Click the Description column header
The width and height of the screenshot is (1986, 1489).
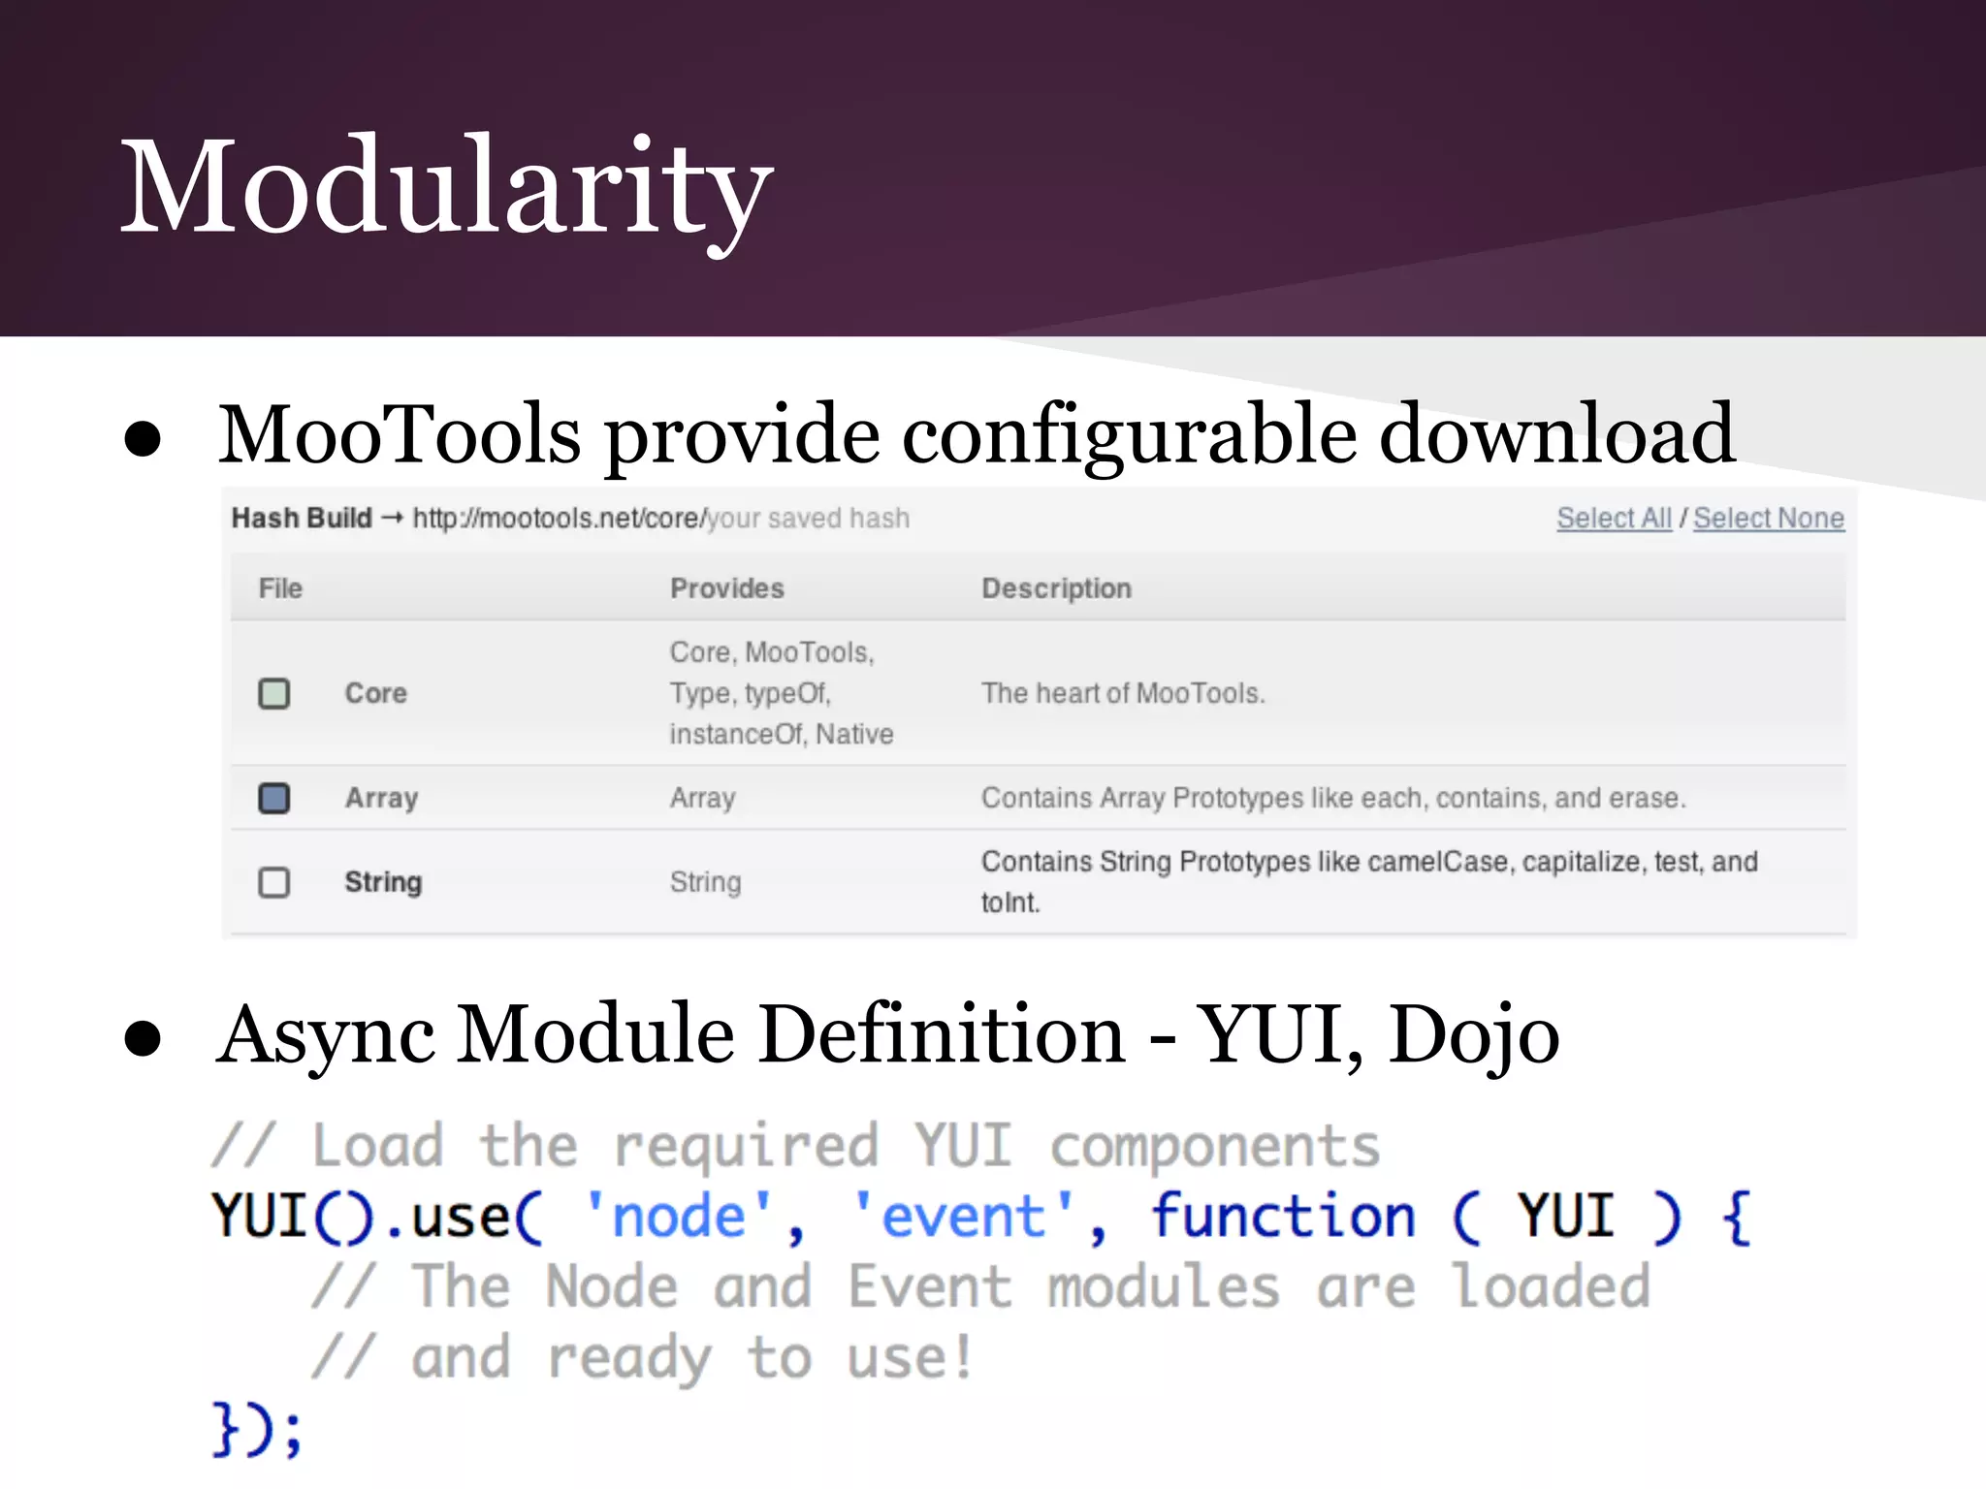[x=1056, y=588]
